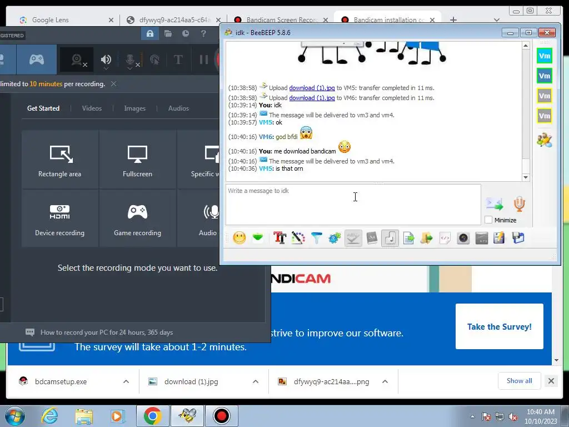Expand the dfywyq9 png download options chevron
This screenshot has height=427, width=569.
[385, 381]
